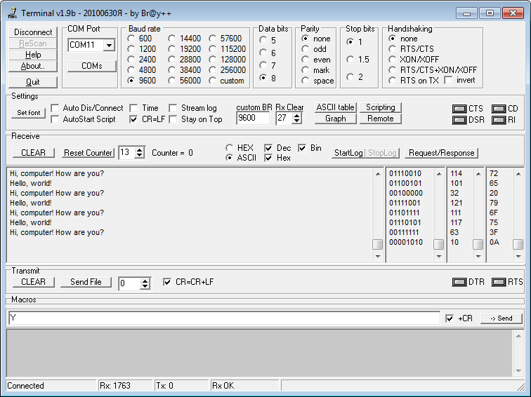Screen dimensions: 531x397
Task: Toggle the +CR send checkbox
Action: [450, 318]
